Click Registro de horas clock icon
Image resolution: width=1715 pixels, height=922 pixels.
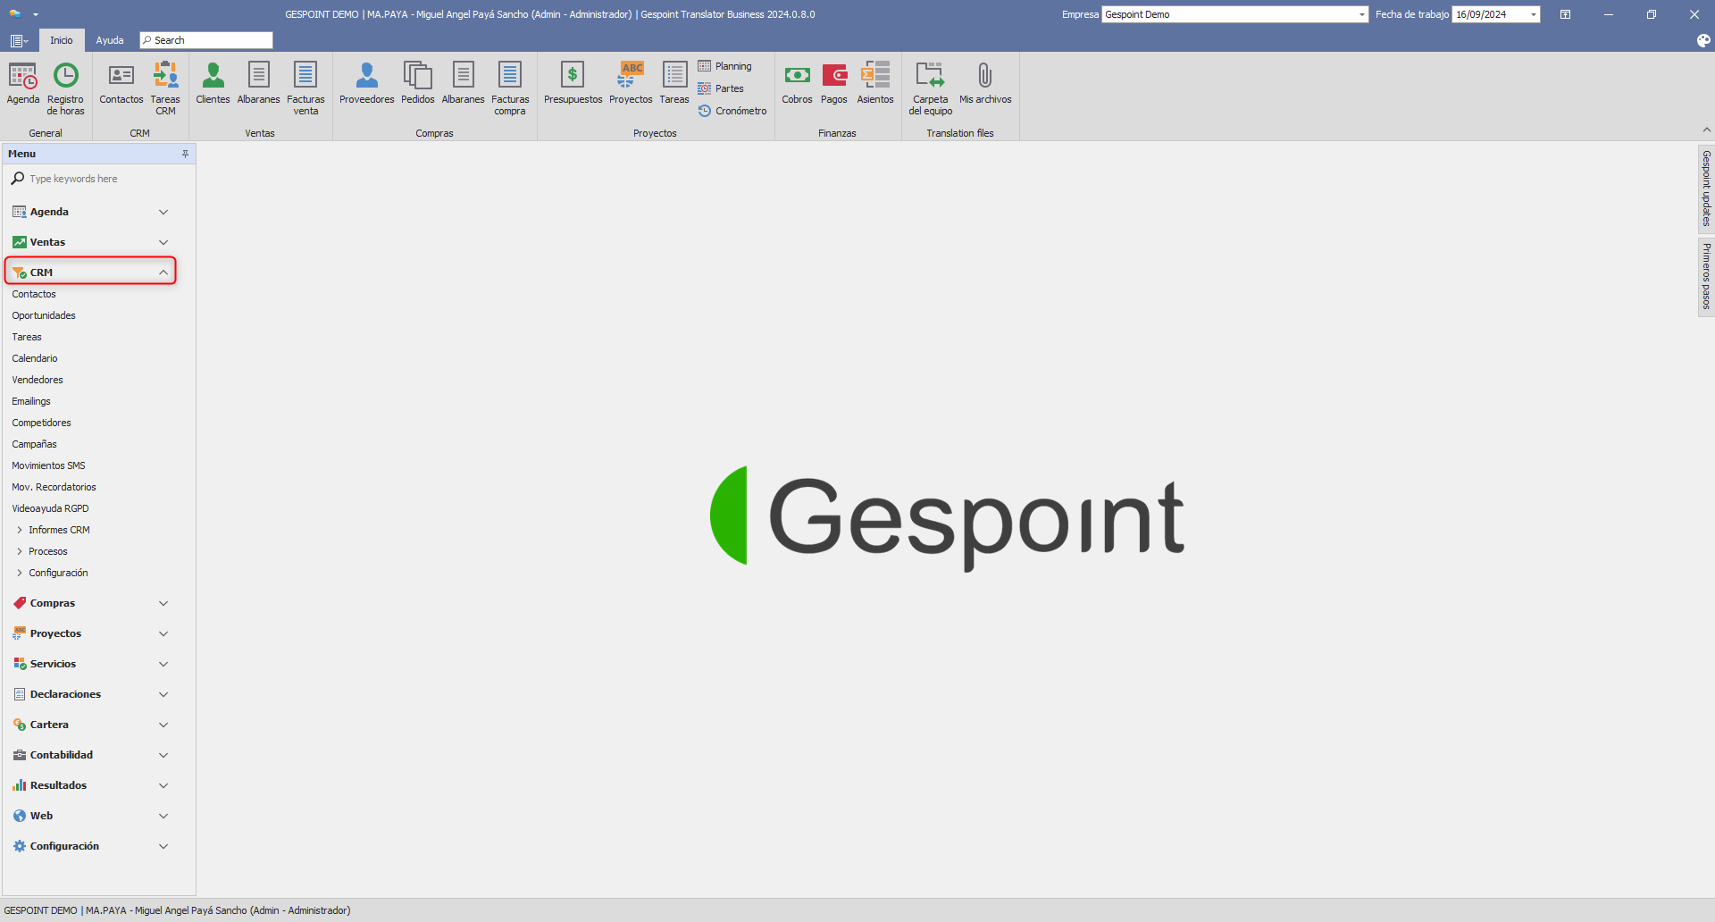pos(65,77)
